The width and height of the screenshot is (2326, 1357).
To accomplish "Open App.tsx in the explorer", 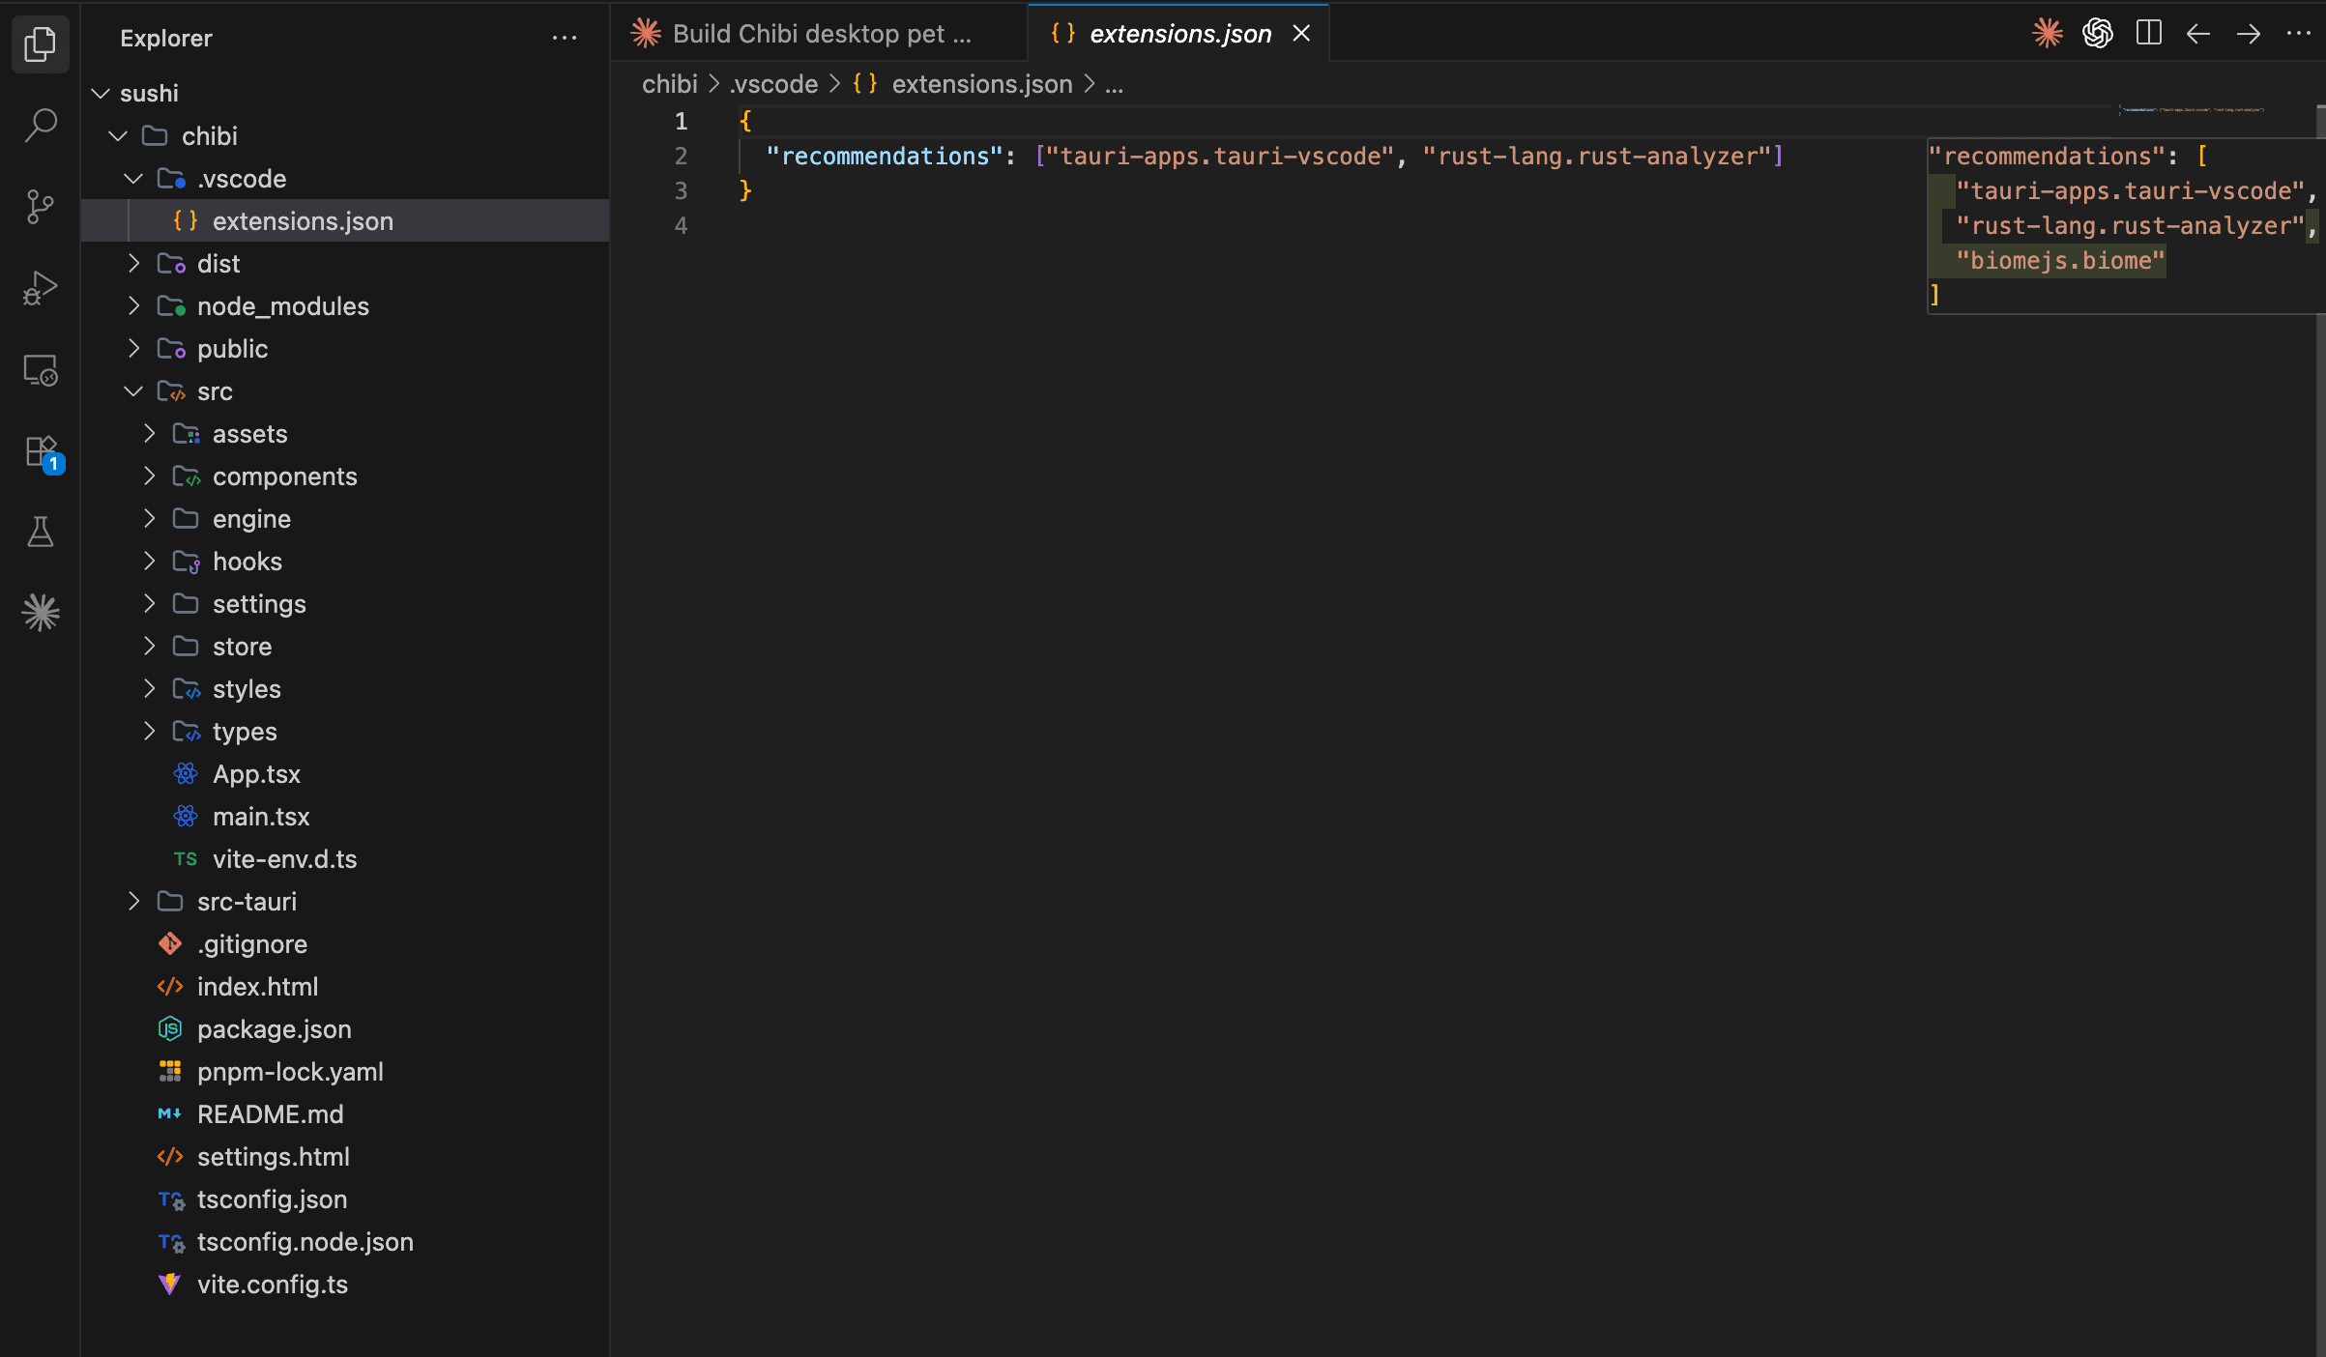I will (345, 773).
